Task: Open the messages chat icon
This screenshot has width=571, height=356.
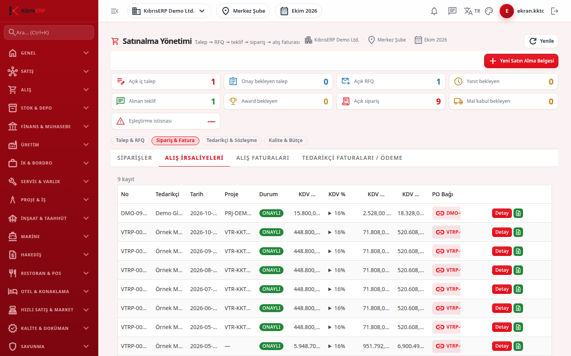Action: [452, 11]
